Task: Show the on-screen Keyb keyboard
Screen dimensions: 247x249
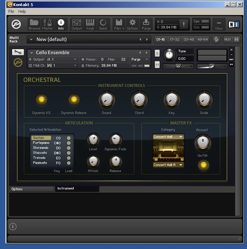Action: (x=90, y=24)
